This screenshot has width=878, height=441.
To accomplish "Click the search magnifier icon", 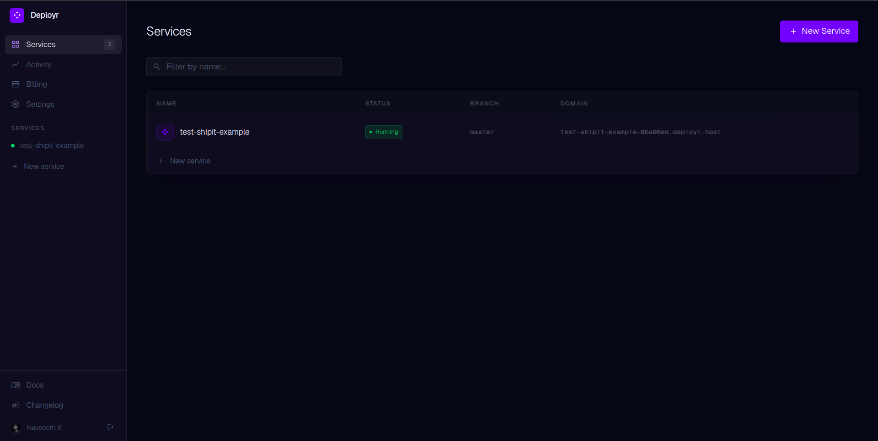I will 157,67.
